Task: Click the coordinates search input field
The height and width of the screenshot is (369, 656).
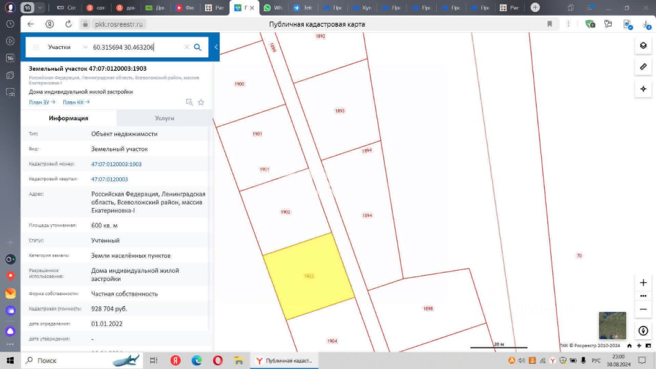Action: (136, 47)
